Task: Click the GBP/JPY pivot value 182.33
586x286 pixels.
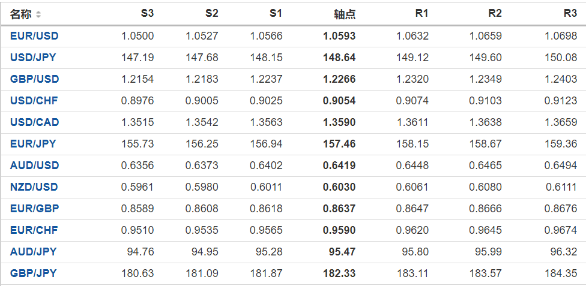Action: (339, 273)
